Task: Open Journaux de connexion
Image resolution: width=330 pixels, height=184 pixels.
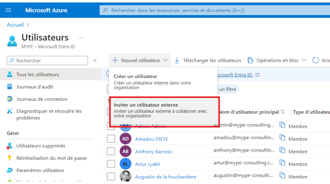Action: tap(42, 99)
